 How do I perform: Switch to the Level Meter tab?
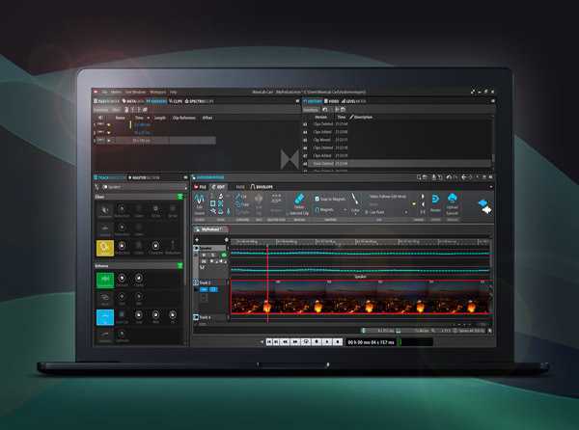[x=354, y=101]
